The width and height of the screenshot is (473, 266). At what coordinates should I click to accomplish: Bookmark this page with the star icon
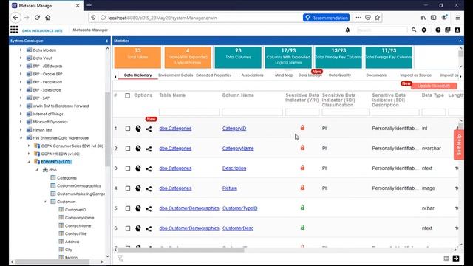tap(377, 18)
